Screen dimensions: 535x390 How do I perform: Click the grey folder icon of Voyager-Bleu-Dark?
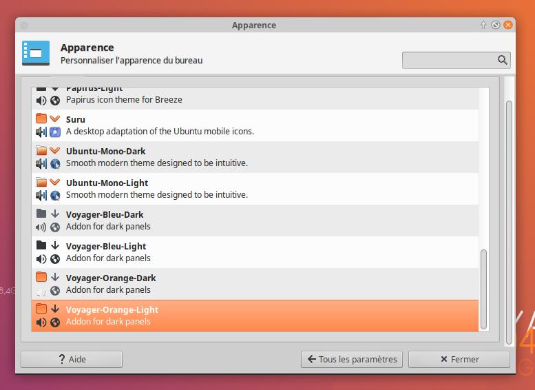click(41, 214)
